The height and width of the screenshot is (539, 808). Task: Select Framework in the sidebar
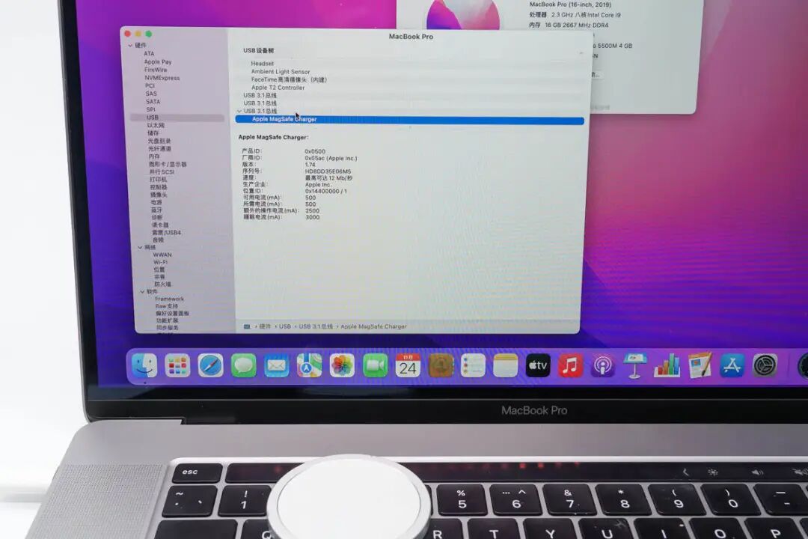click(170, 299)
